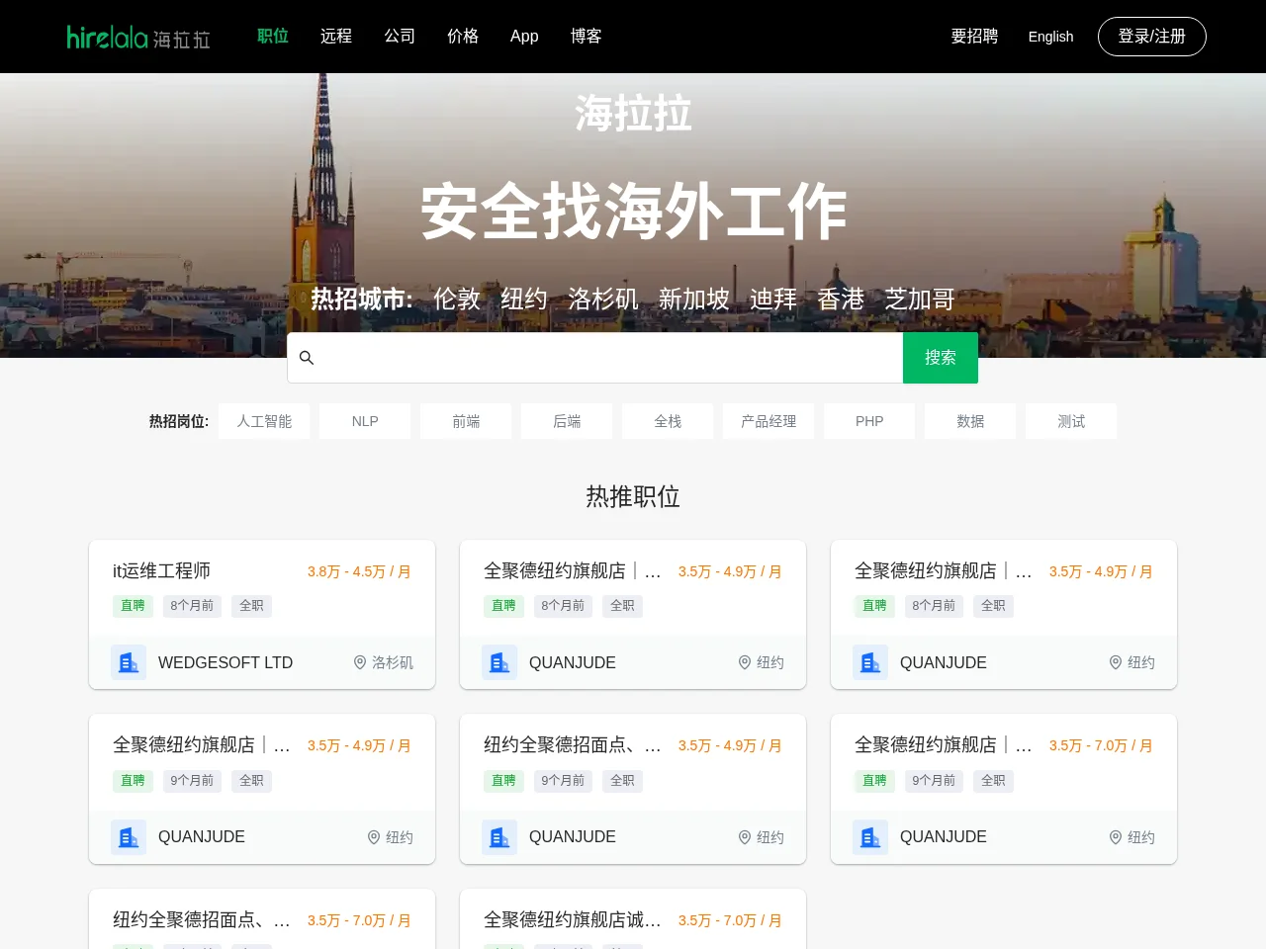This screenshot has height=949, width=1266.
Task: Select the 人工智能 job tag
Action: (264, 421)
